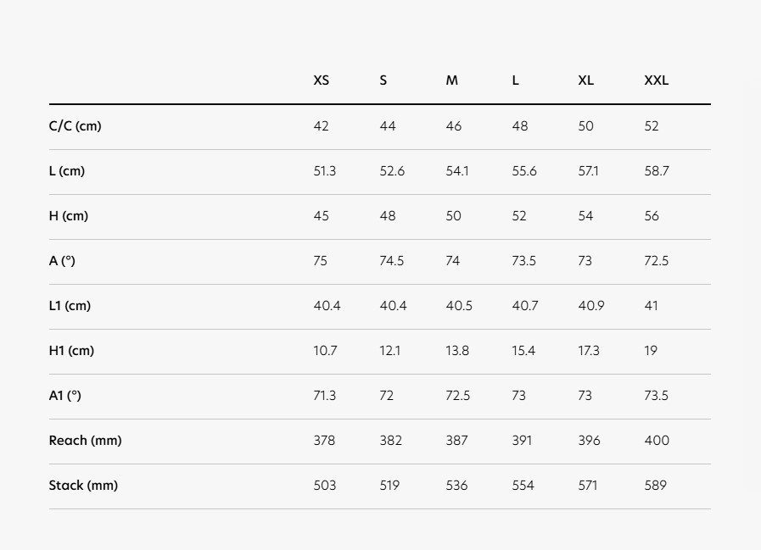This screenshot has width=761, height=550.
Task: Select the Reach (mm) row label
Action: click(86, 441)
